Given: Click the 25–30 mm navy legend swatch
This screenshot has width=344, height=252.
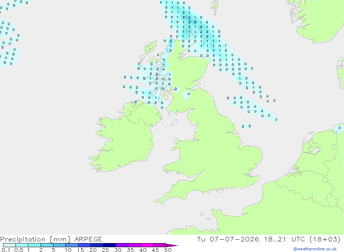Looking at the screenshot, I should tap(109, 245).
